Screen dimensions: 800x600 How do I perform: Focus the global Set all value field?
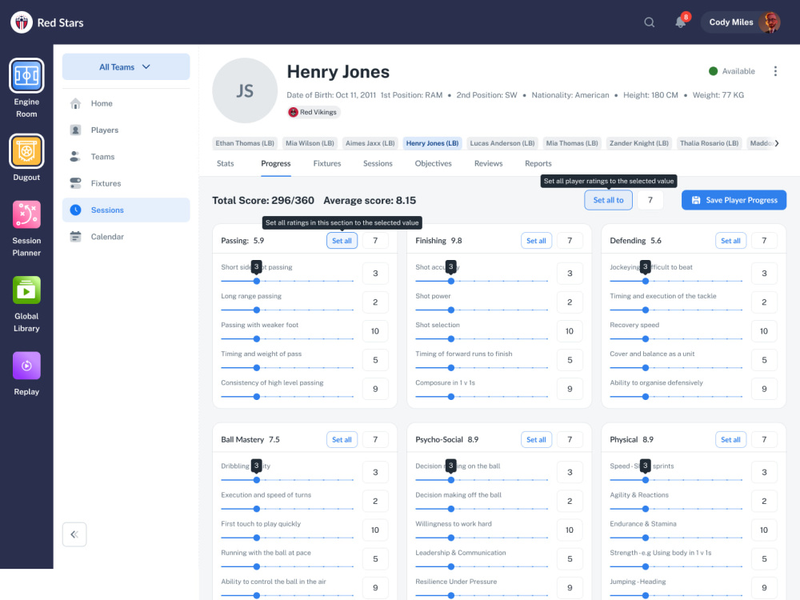[650, 200]
